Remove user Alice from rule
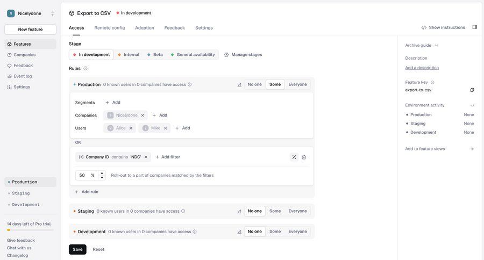Image resolution: width=484 pixels, height=260 pixels. (131, 128)
